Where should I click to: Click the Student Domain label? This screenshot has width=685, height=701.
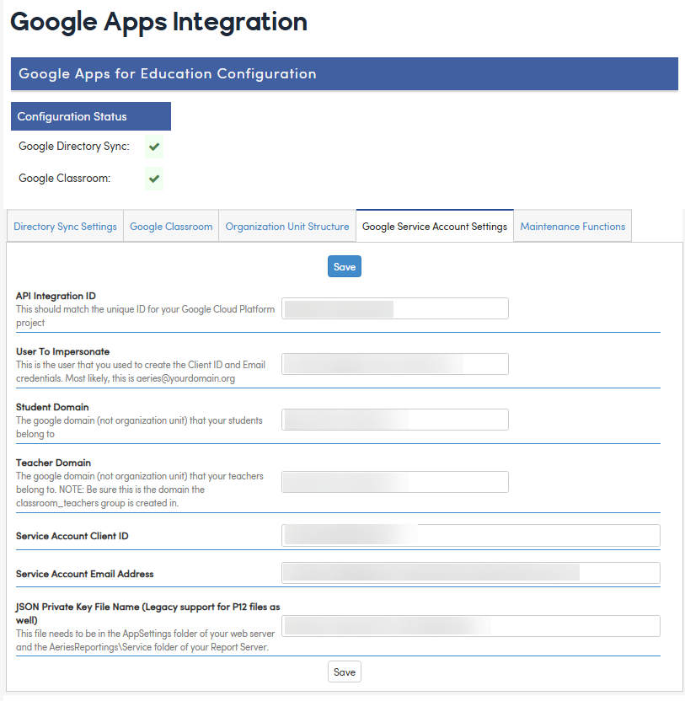click(x=52, y=407)
